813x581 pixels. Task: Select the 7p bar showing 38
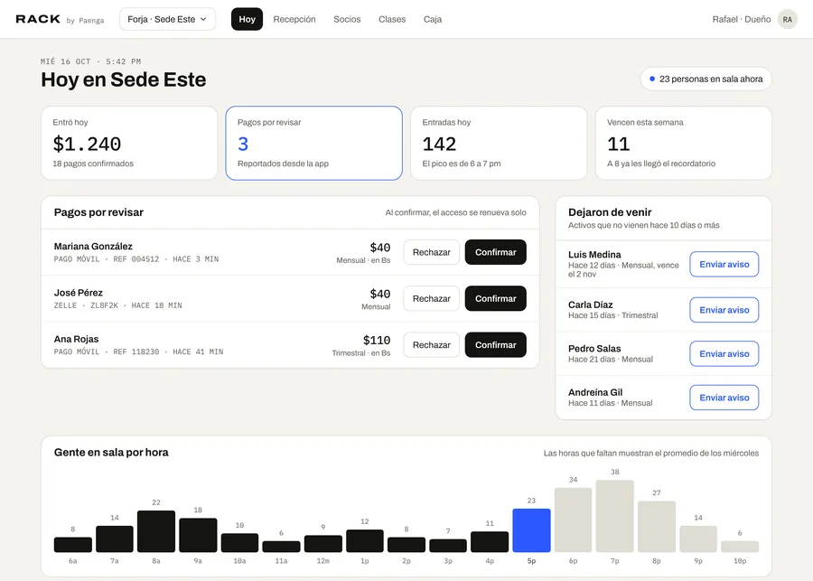click(x=614, y=516)
